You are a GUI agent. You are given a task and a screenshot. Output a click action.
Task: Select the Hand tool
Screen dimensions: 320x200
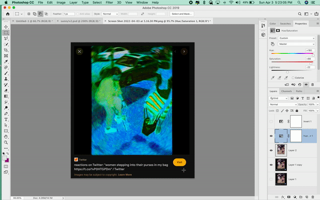click(x=6, y=137)
